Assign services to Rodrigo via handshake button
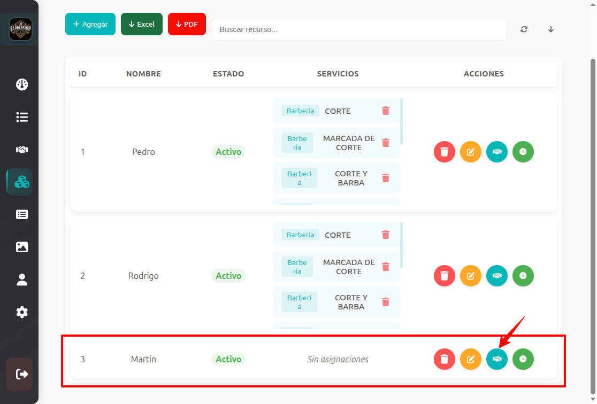The image size is (597, 404). tap(497, 276)
